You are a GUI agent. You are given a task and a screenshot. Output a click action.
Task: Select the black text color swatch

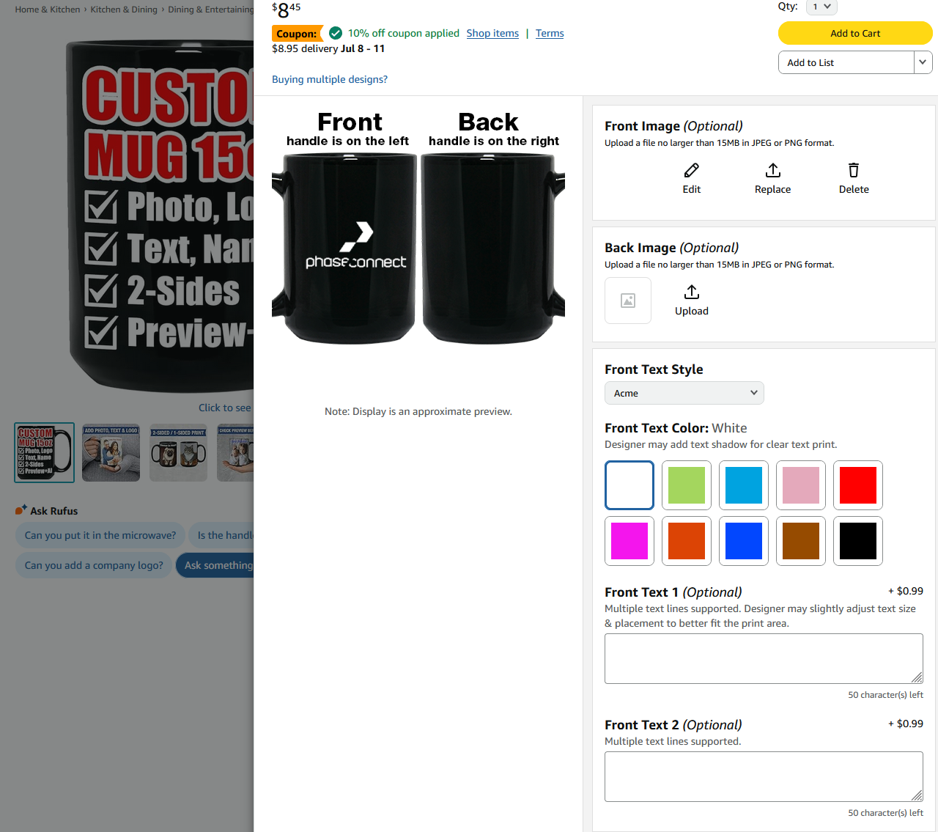pos(858,541)
